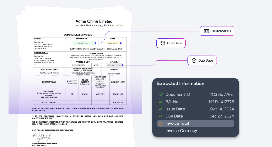Click the extracted value MEDU417378
Screen dimensions: 272x147
(x=221, y=102)
